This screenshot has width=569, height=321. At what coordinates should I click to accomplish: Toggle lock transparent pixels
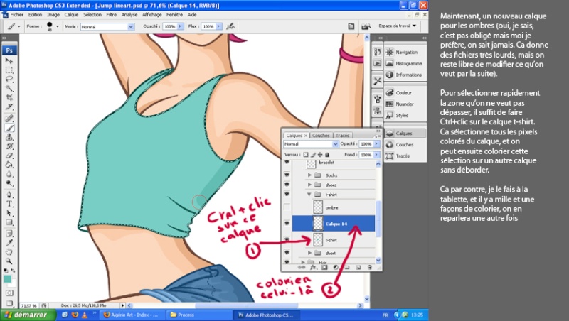coord(306,155)
